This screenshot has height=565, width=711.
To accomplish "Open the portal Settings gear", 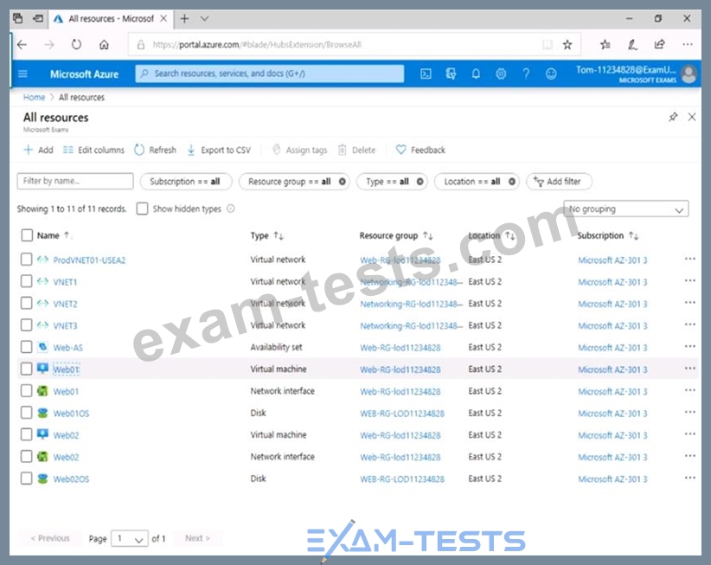I will tap(501, 74).
